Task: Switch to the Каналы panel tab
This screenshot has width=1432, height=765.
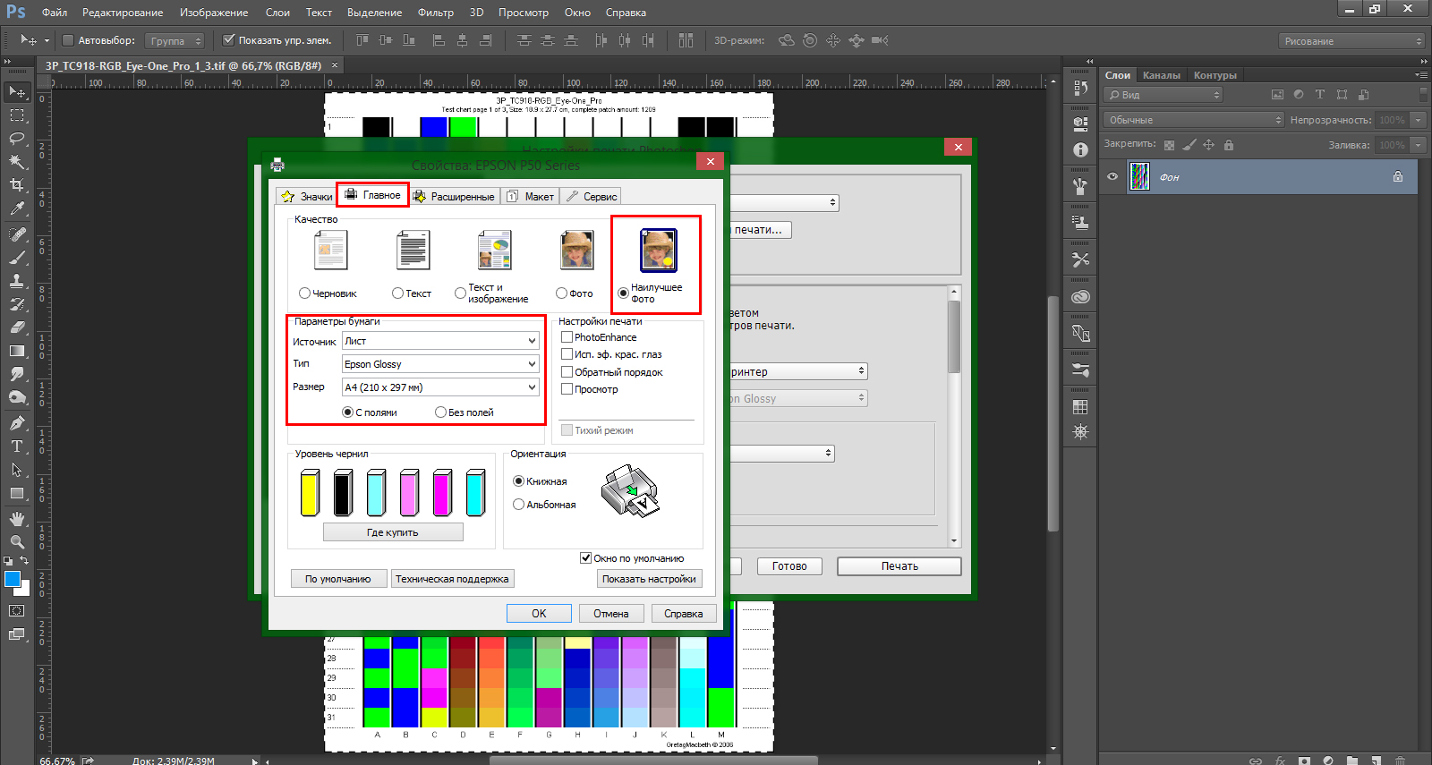Action: coord(1162,75)
